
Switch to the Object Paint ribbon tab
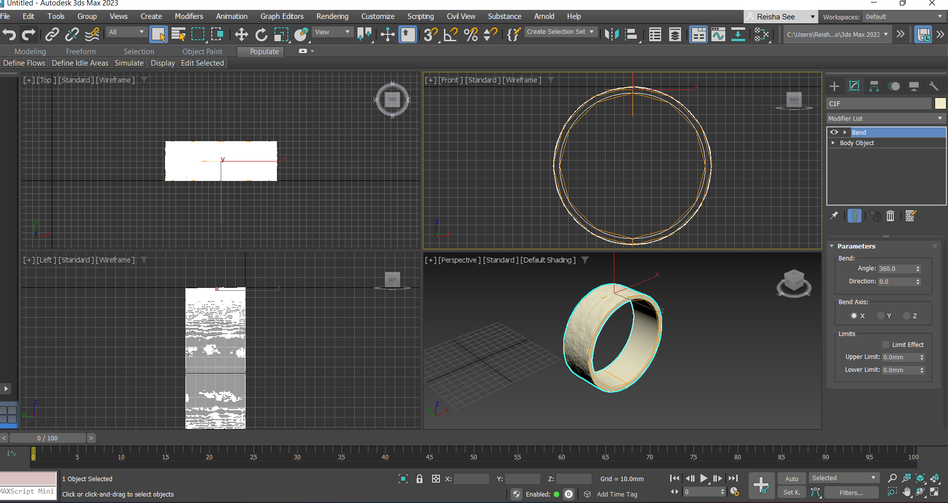(202, 52)
